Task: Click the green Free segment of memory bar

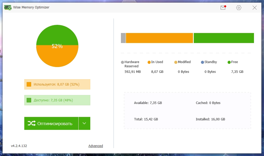Action: point(224,38)
